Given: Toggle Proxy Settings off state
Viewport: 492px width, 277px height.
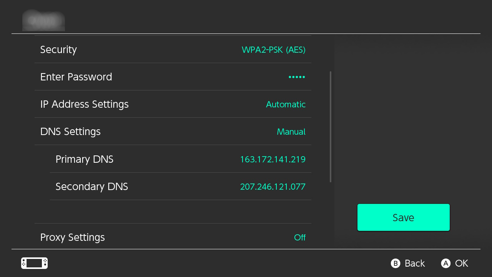Looking at the screenshot, I should pos(300,237).
